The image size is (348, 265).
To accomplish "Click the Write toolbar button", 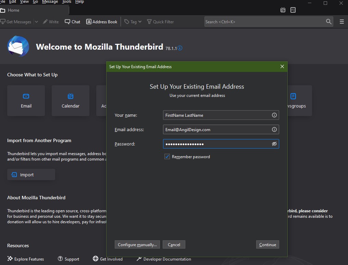I will point(51,22).
